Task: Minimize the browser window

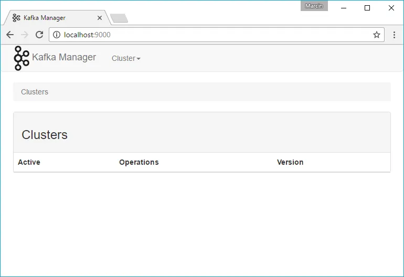Action: click(x=344, y=8)
